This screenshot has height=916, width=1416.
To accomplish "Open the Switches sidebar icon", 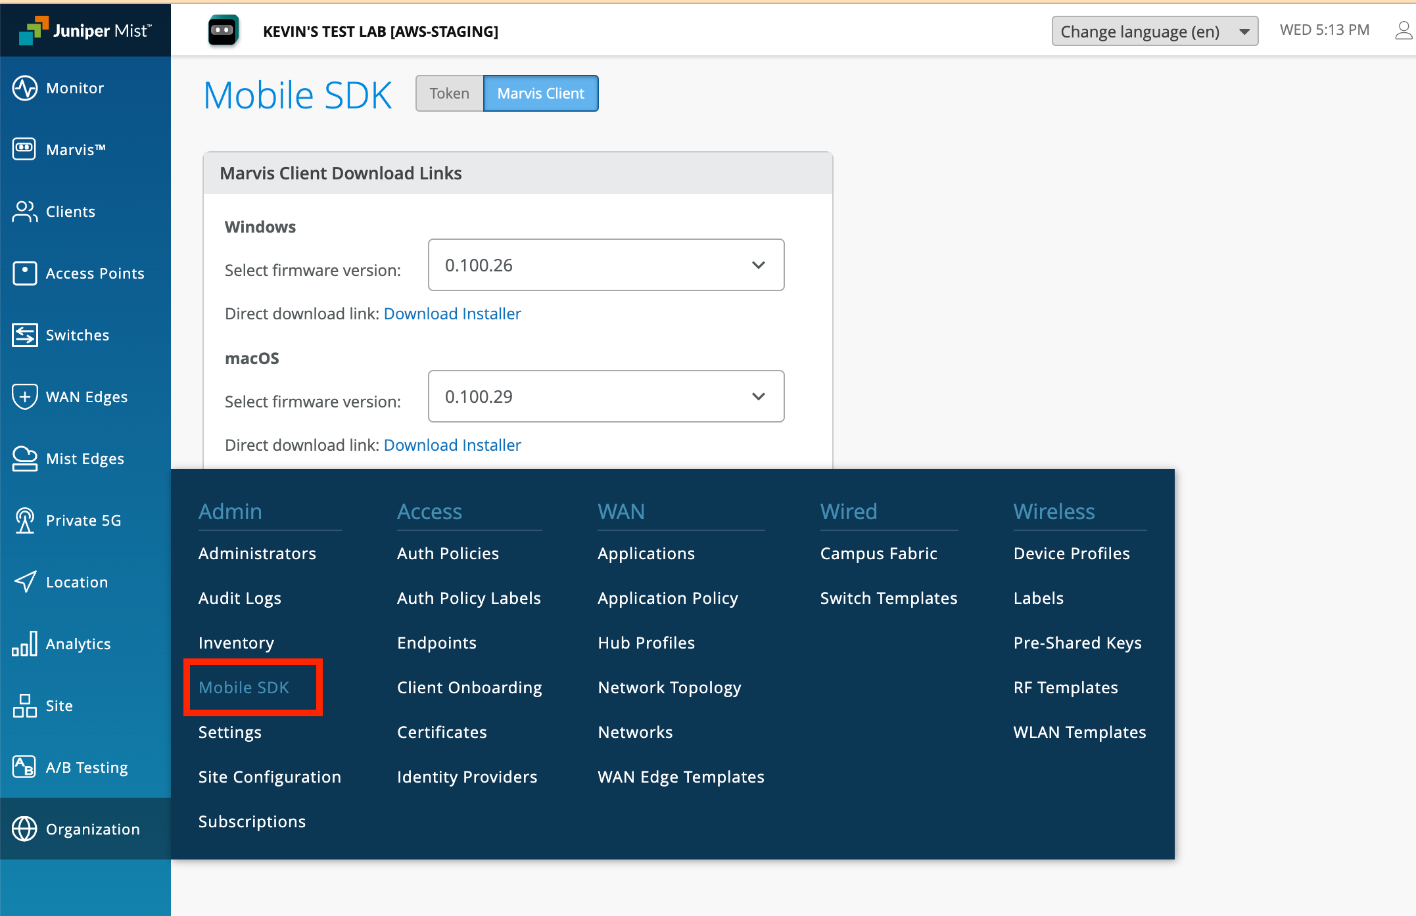I will pyautogui.click(x=25, y=334).
